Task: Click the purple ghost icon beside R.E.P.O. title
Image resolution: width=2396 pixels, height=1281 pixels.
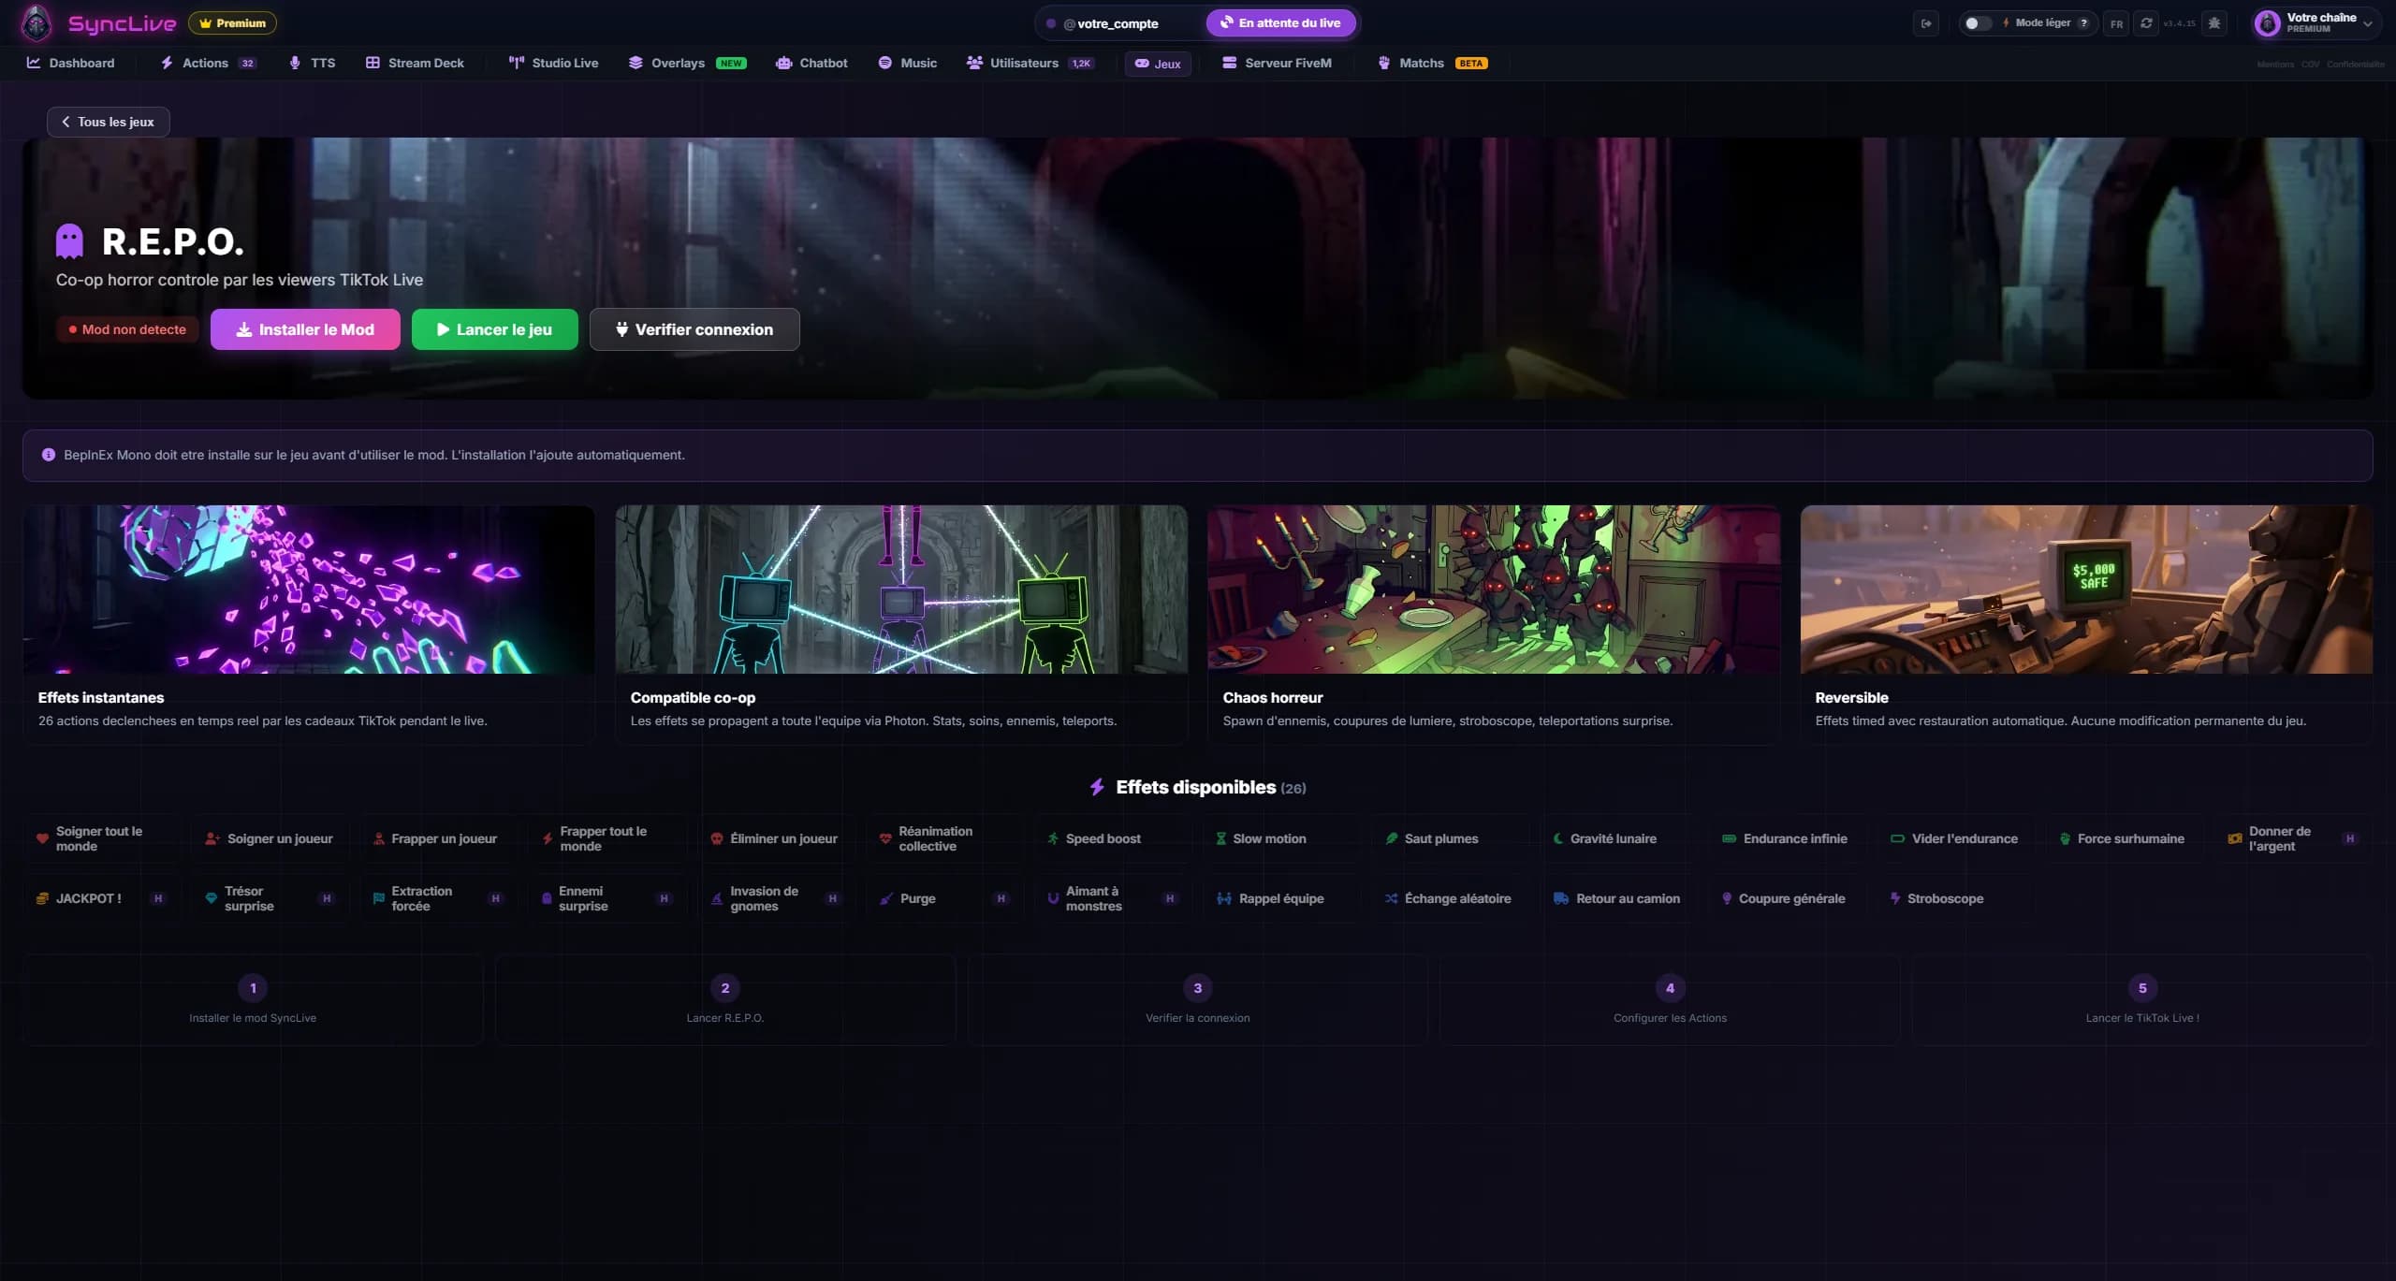Action: click(69, 240)
